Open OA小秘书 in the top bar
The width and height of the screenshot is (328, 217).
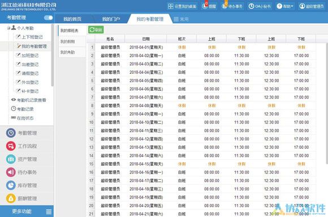pos(260,6)
